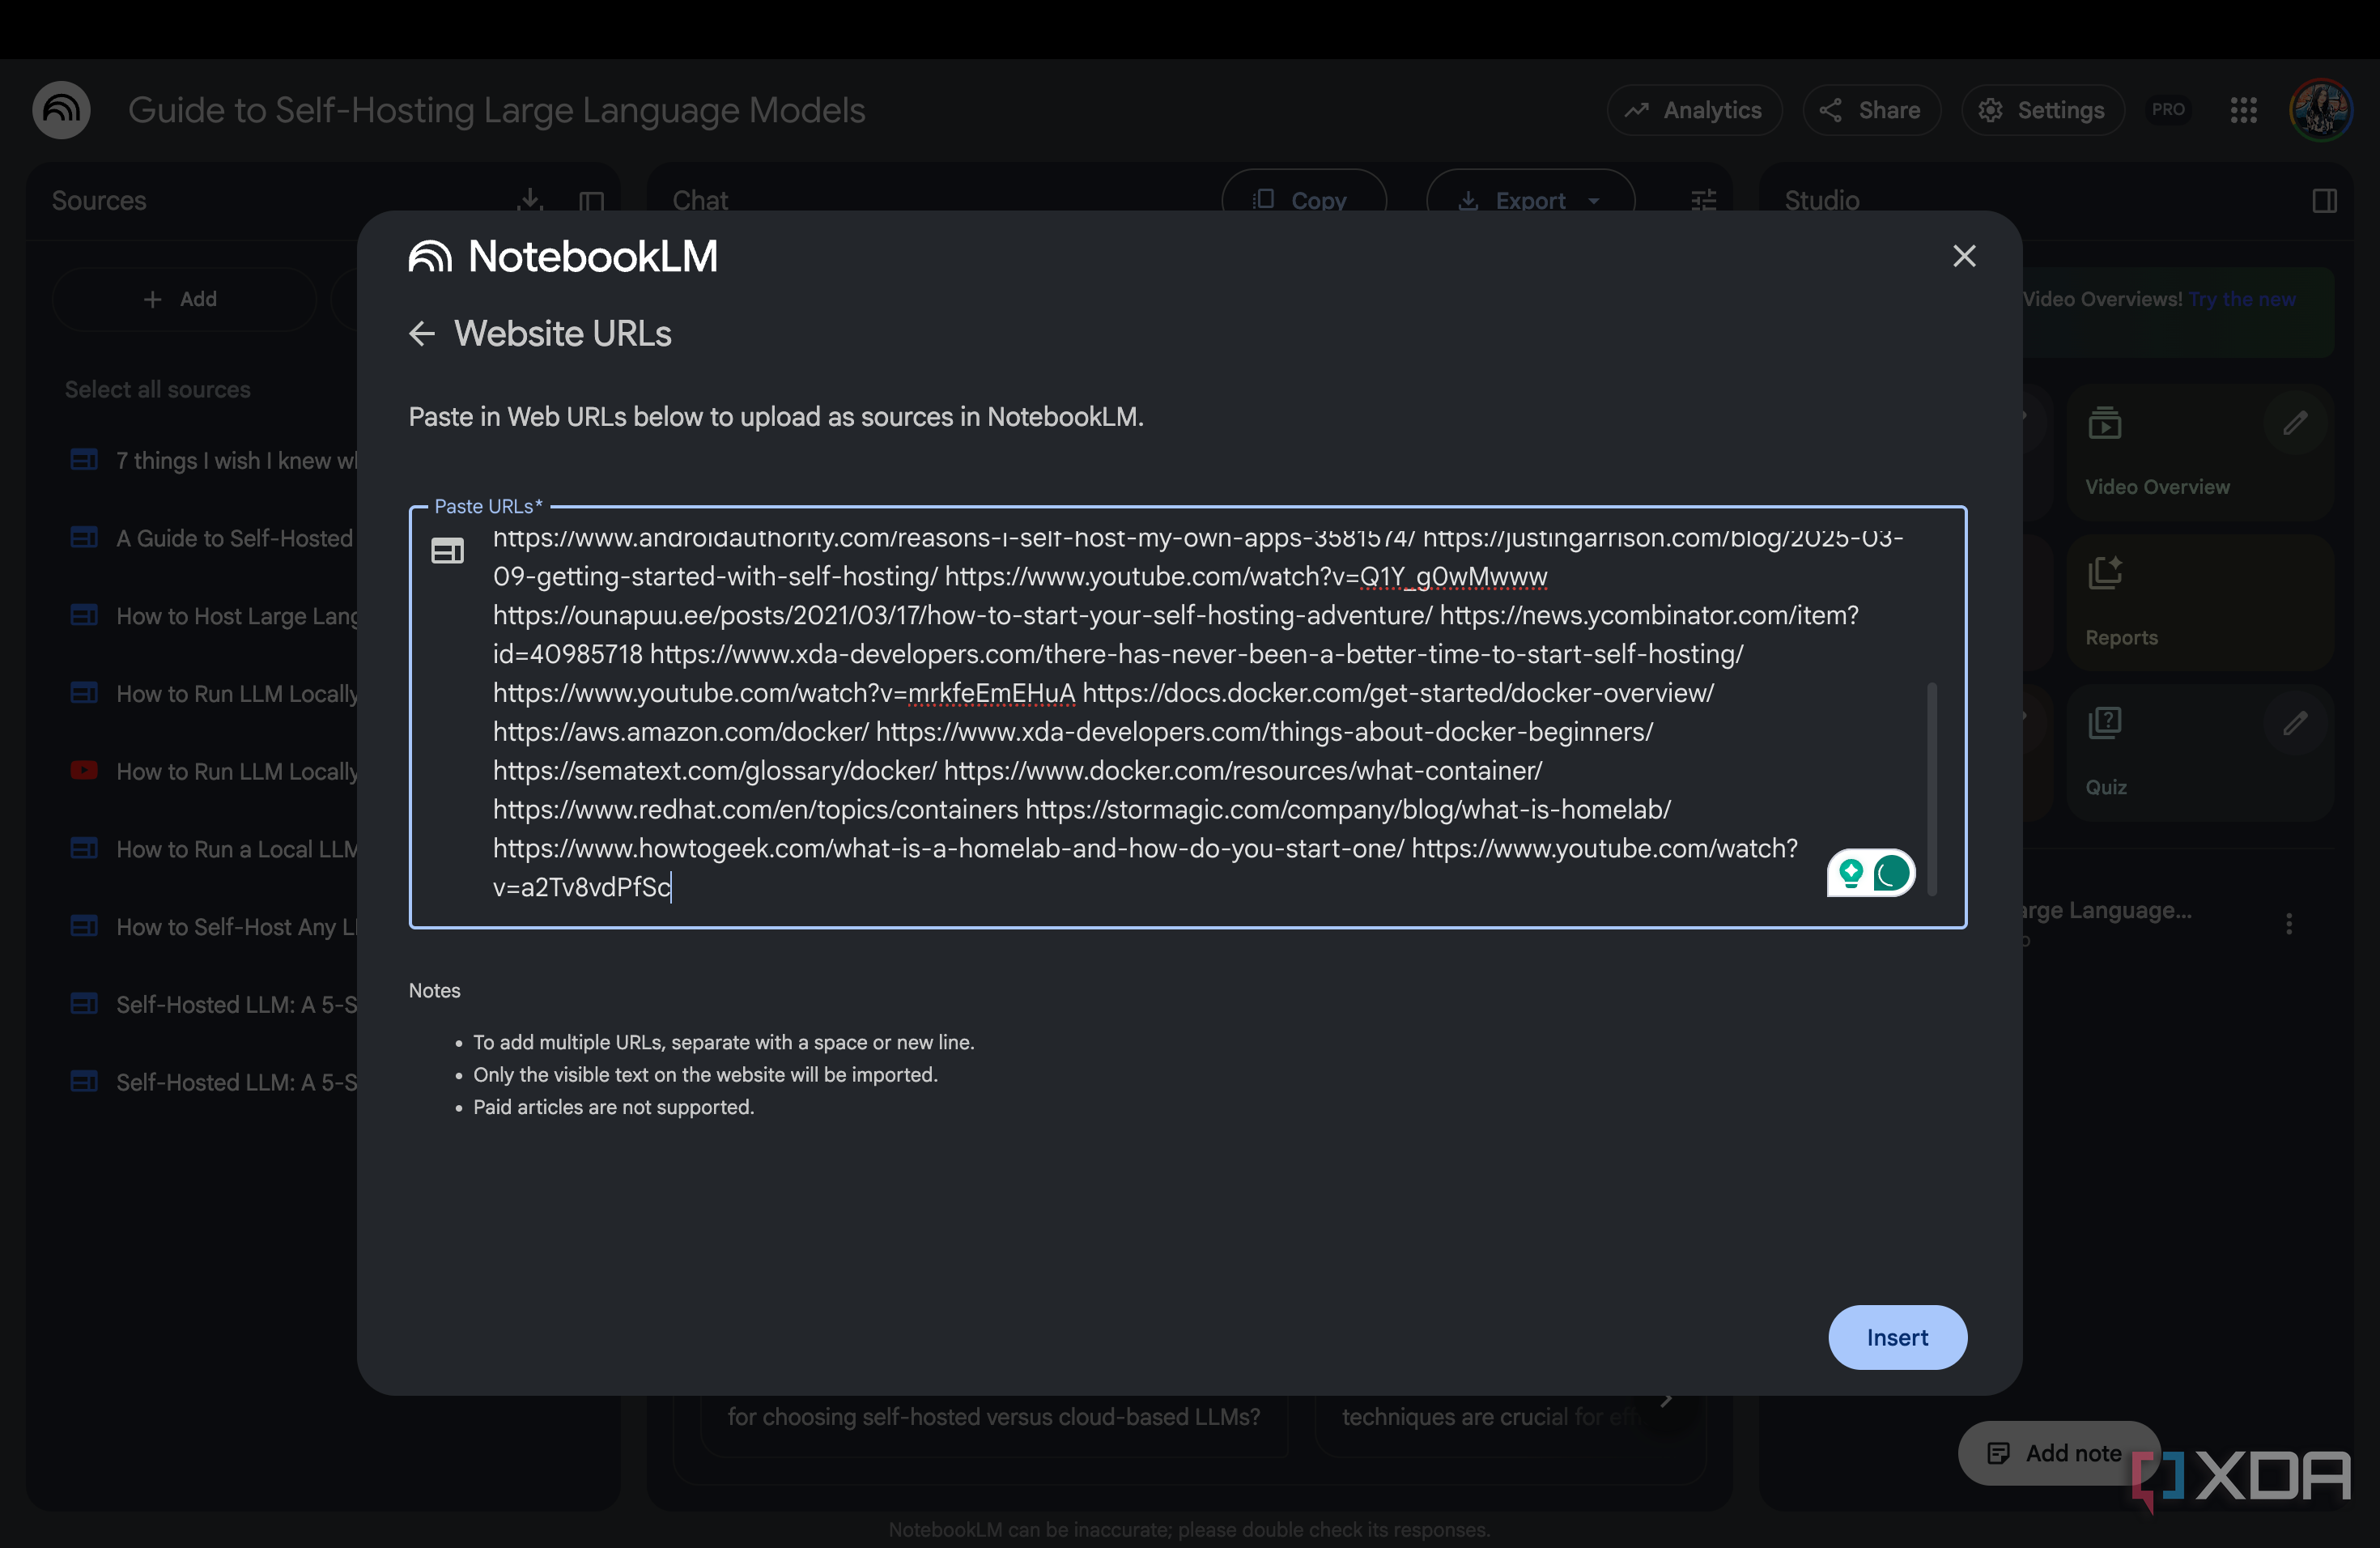
Task: Click suggested question about self-hosted versus cloud
Action: tap(993, 1417)
